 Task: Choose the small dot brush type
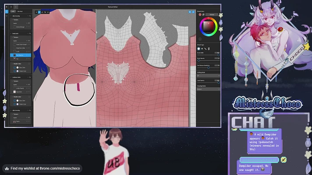(202, 49)
